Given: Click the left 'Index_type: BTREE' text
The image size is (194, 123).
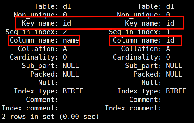Looking at the screenshot, I should 48,91.
